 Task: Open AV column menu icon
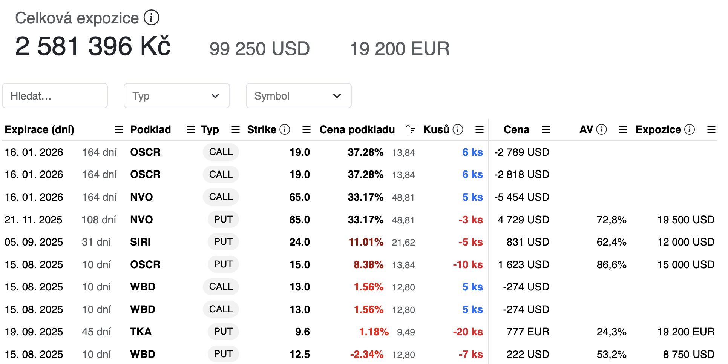623,130
